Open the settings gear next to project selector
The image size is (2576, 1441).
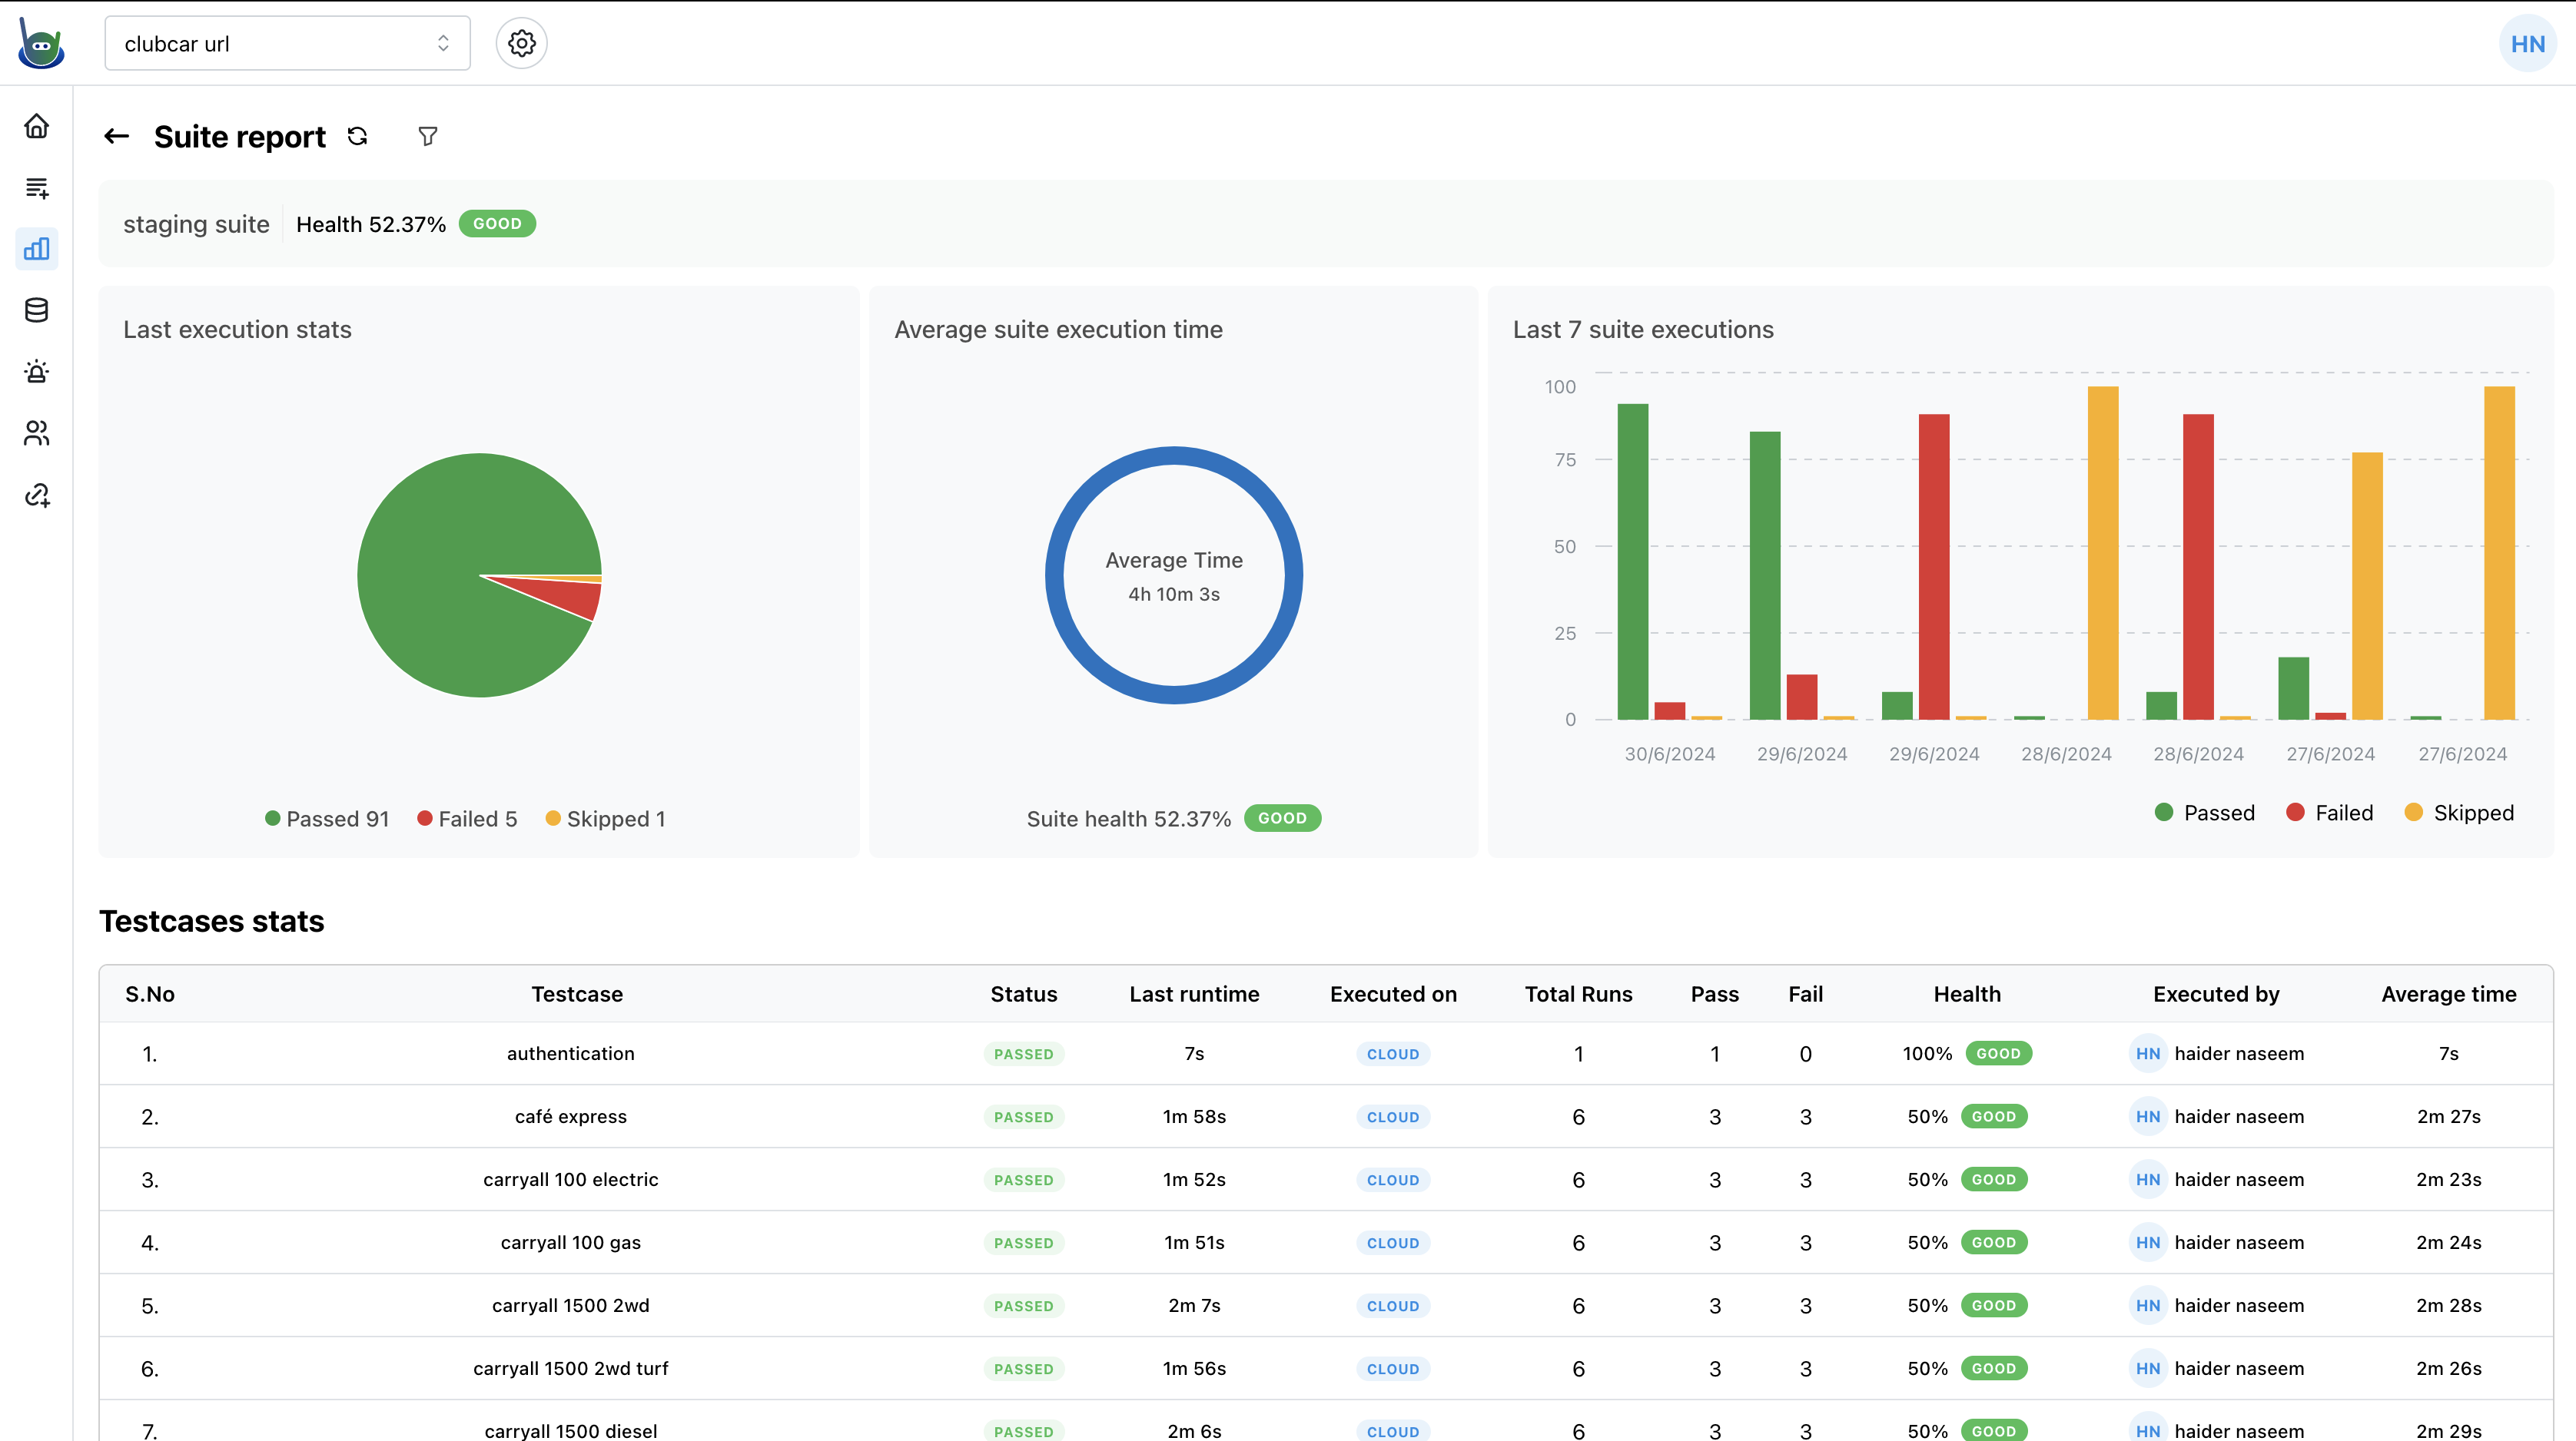(x=521, y=43)
